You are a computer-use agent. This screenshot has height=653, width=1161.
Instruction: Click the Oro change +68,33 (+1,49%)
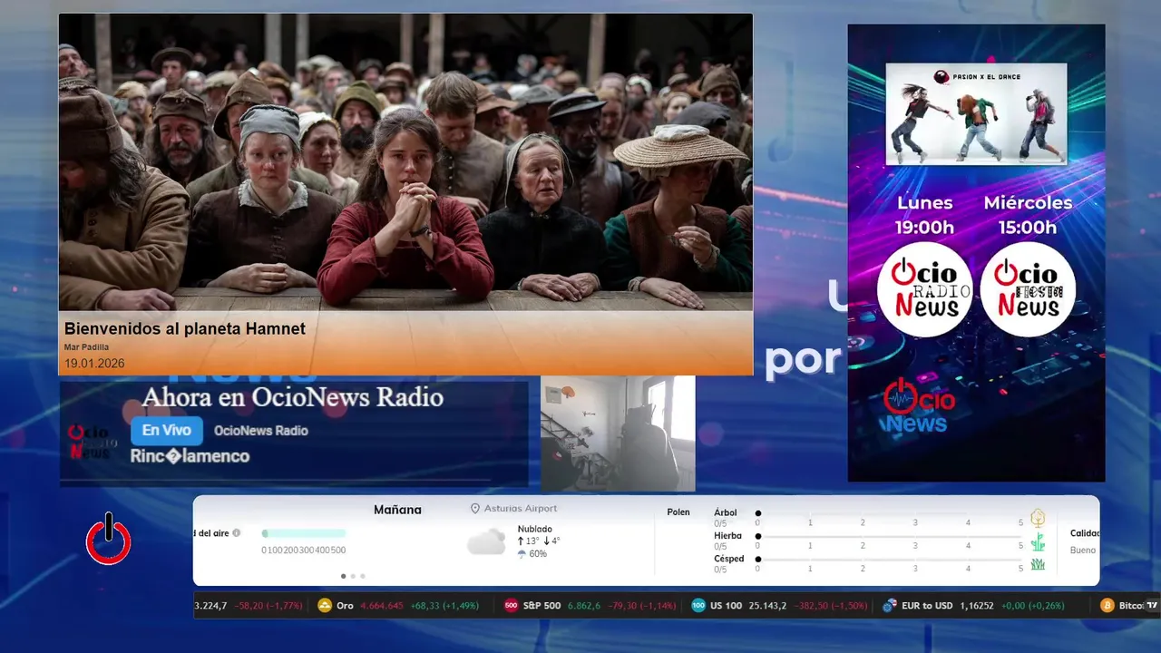(444, 606)
